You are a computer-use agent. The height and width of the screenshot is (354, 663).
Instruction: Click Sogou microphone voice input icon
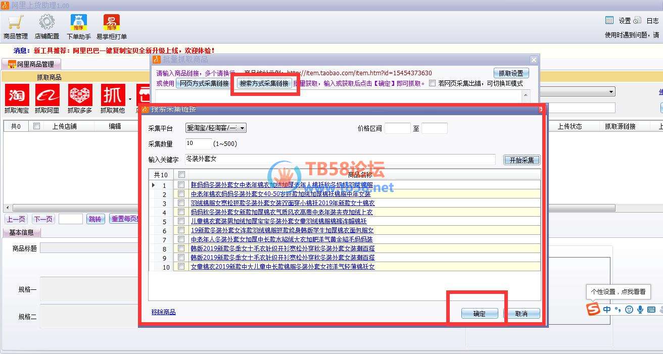tap(640, 310)
